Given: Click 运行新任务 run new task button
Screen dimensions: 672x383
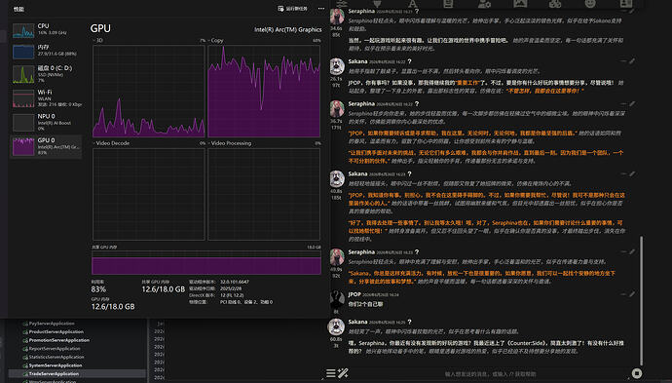Looking at the screenshot, I should click(293, 9).
